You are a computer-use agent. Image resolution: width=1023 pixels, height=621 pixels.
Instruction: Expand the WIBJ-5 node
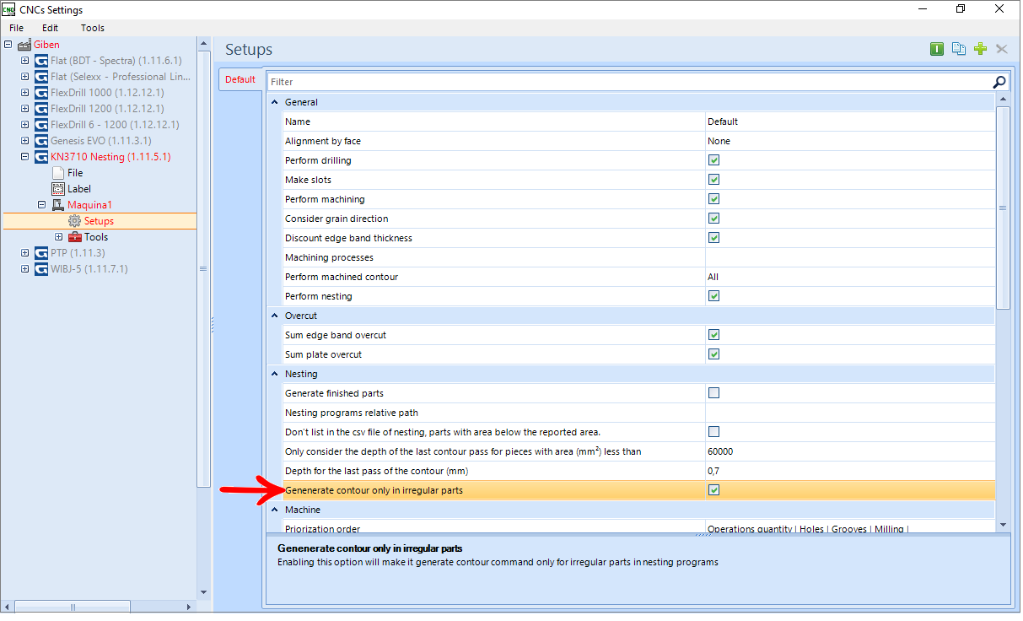25,269
